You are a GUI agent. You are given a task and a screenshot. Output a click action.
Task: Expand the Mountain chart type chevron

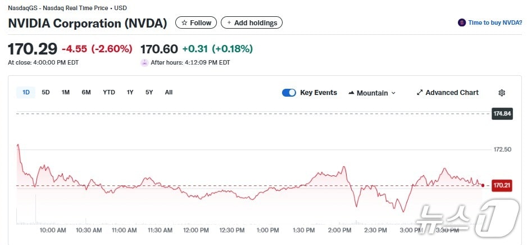click(393, 93)
